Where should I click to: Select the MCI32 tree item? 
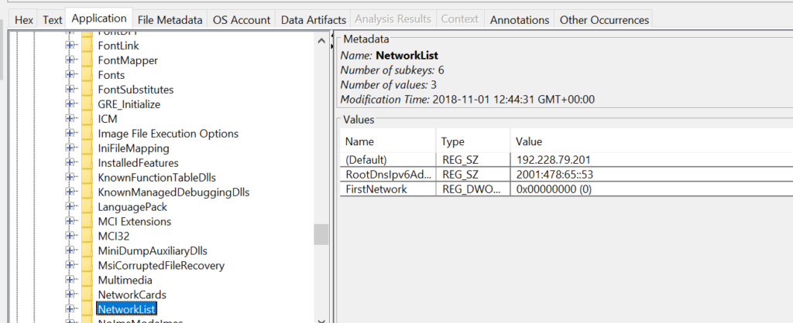114,236
